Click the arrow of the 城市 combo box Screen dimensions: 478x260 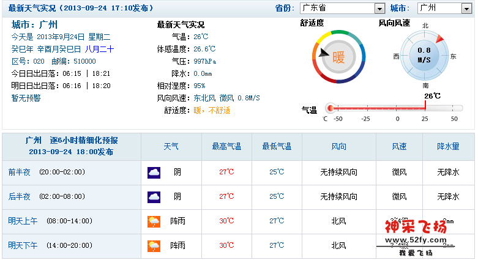pyautogui.click(x=467, y=9)
